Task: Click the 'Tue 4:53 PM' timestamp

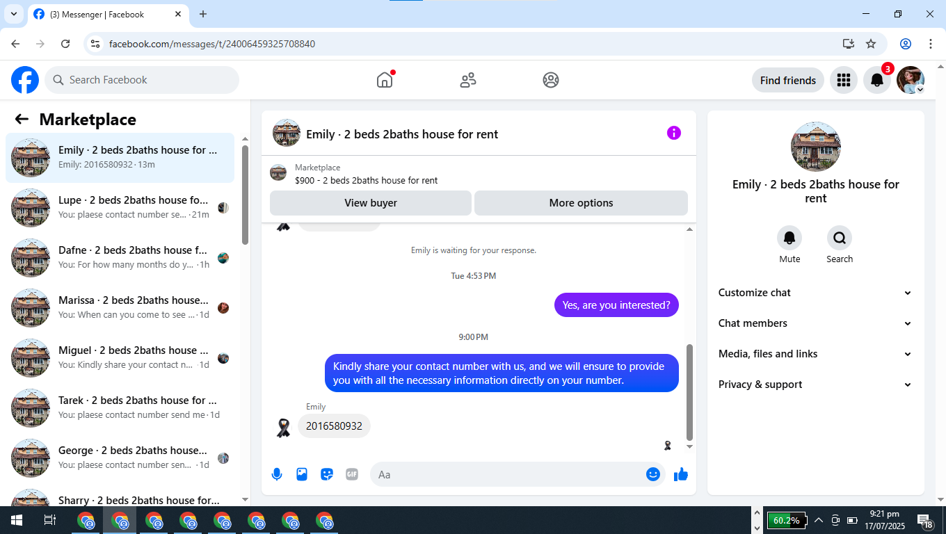Action: click(474, 276)
